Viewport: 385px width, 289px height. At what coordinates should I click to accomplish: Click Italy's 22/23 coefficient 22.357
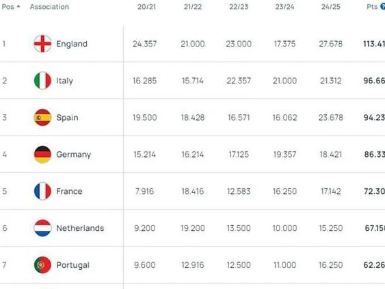tap(239, 80)
